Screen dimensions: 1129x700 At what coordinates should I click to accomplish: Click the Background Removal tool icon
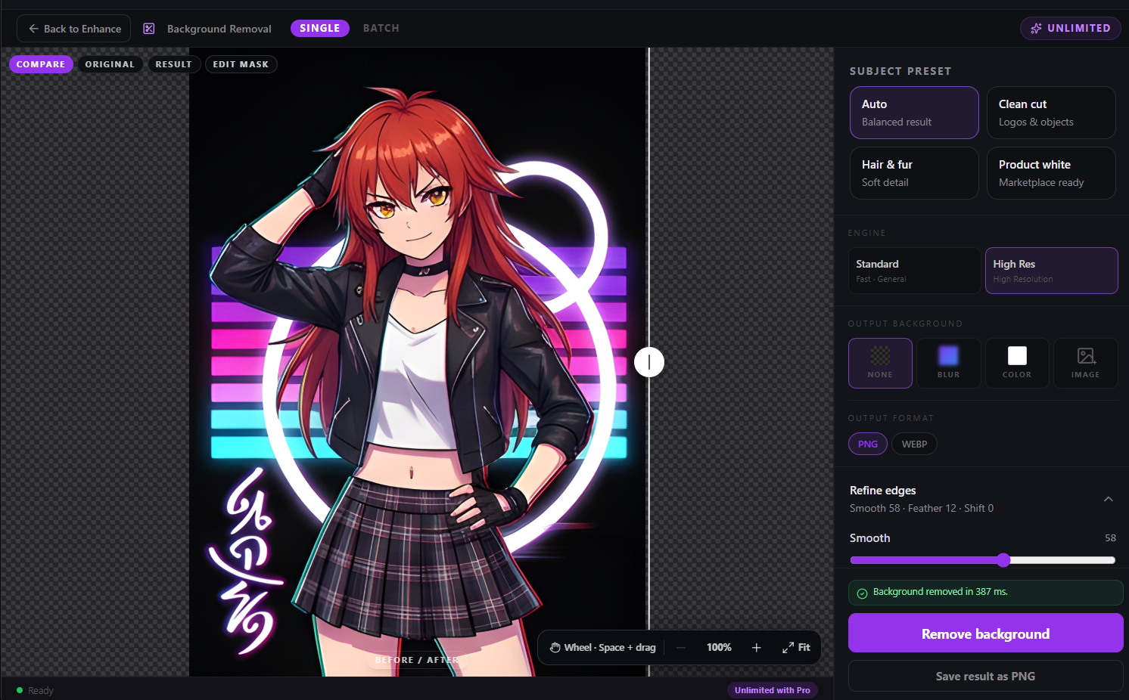[x=149, y=29]
